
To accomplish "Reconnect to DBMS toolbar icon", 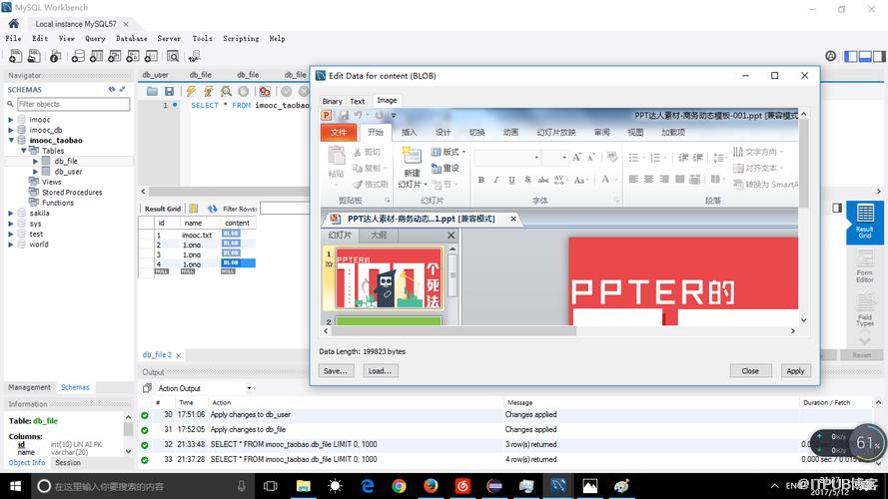I will coord(195,56).
